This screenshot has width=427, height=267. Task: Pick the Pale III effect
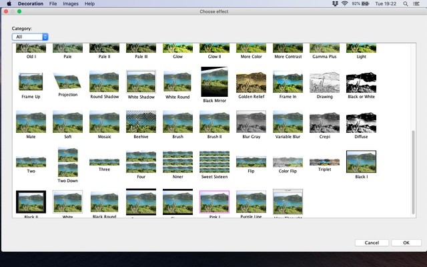coord(141,48)
